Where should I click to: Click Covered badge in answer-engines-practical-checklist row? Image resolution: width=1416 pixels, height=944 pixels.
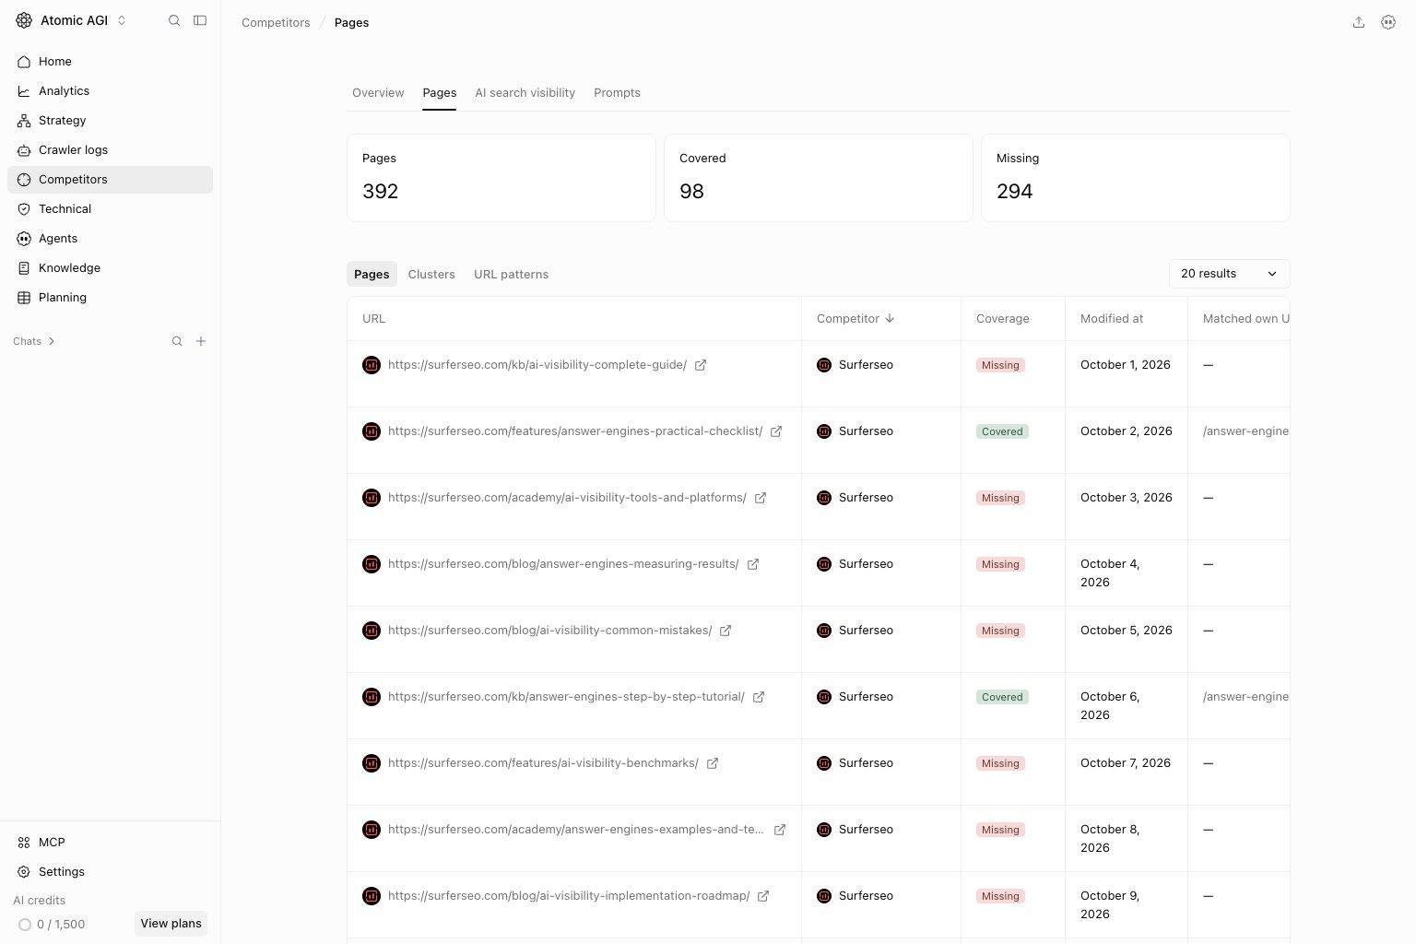[x=1002, y=431]
